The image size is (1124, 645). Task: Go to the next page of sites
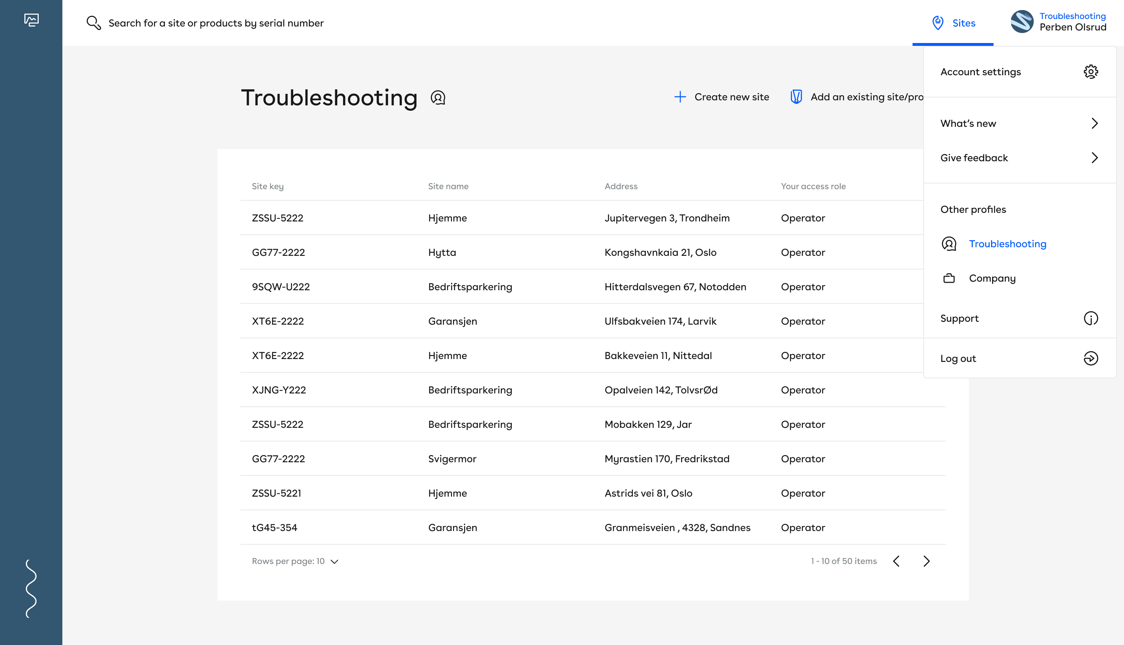tap(927, 561)
